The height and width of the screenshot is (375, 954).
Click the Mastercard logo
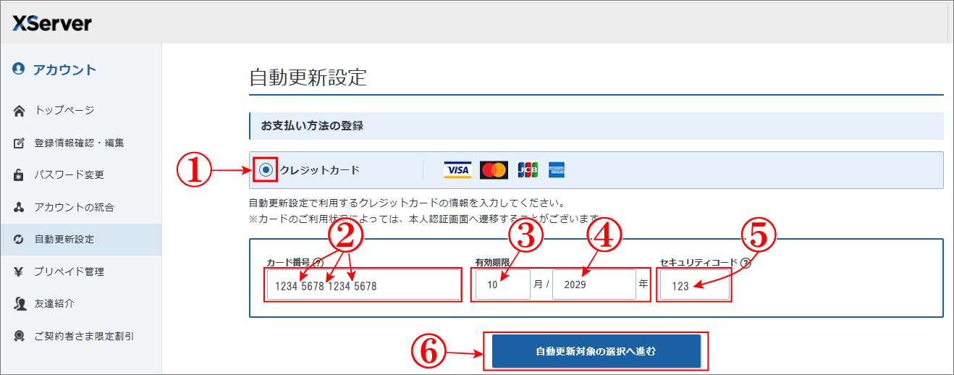pos(494,170)
